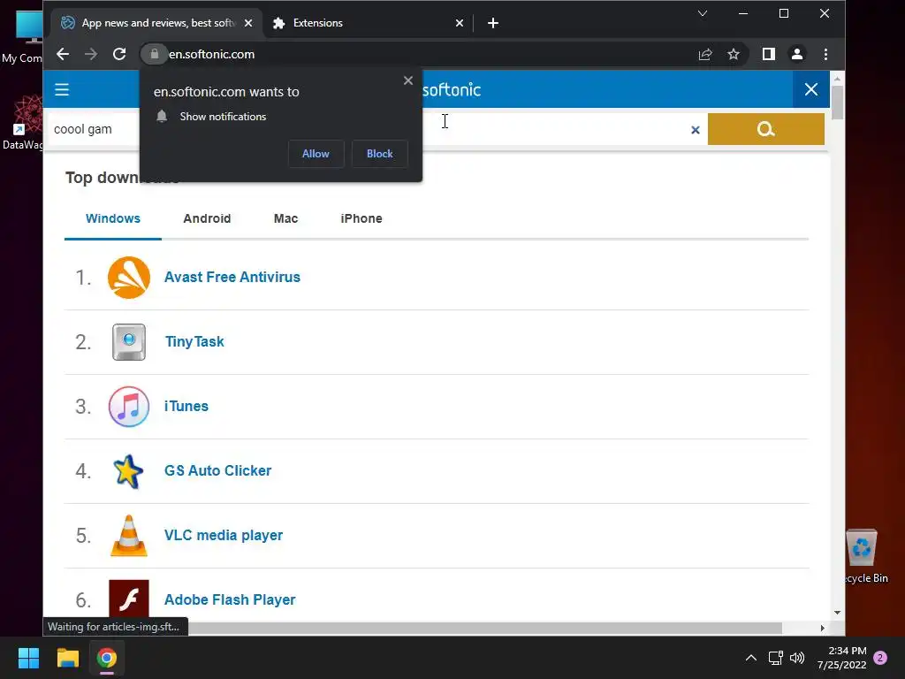
Task: Open the volume icon in system tray
Action: [x=797, y=658]
